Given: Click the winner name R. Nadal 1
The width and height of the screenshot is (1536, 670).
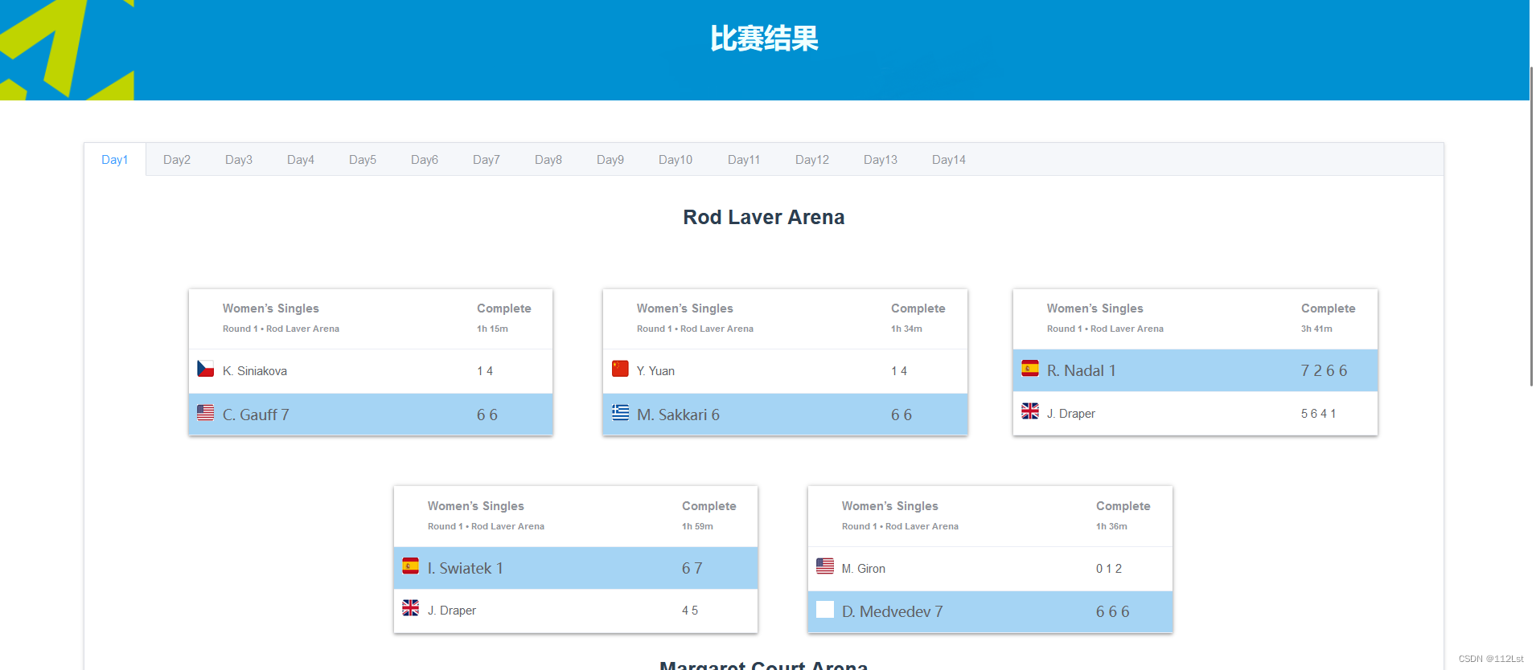Looking at the screenshot, I should [x=1082, y=370].
